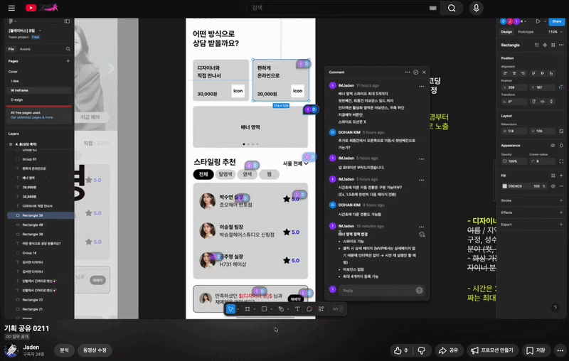Open the Figma main menu logo
Viewport: 569px width, 361px height.
coord(11,21)
